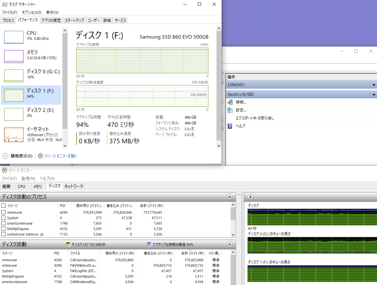Click the Settings icon in Actions pane
This screenshot has height=285, width=377.
coord(230,110)
